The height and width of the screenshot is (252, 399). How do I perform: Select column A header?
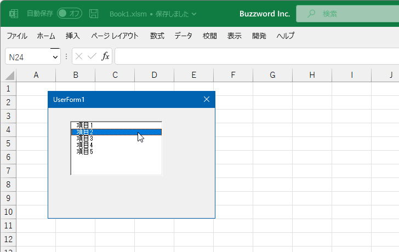(36, 75)
